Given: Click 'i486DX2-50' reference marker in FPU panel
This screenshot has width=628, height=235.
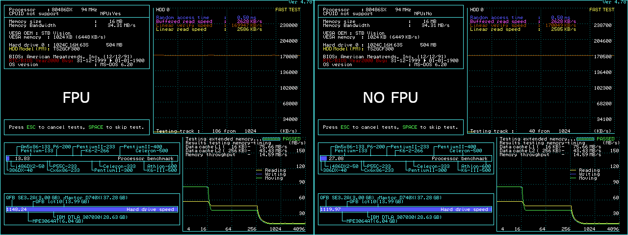Looking at the screenshot, I should click(x=30, y=166).
